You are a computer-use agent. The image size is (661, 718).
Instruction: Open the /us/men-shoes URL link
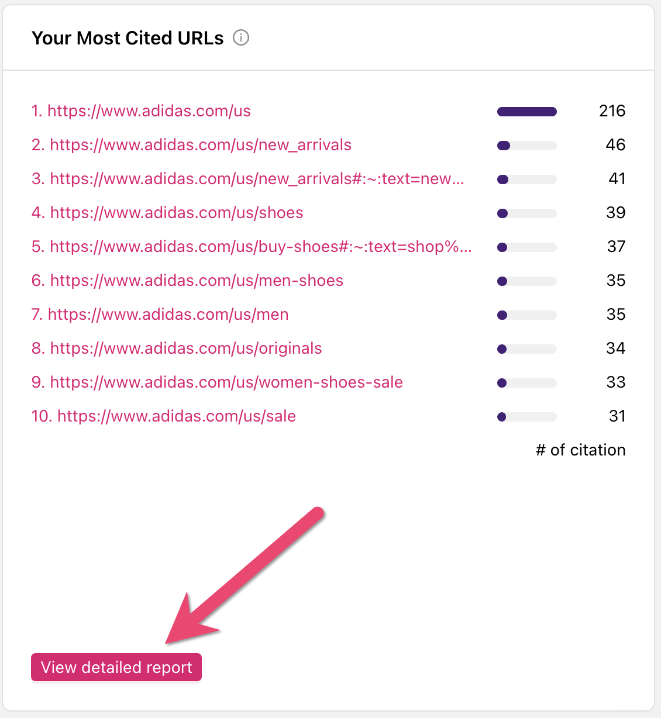click(x=187, y=281)
